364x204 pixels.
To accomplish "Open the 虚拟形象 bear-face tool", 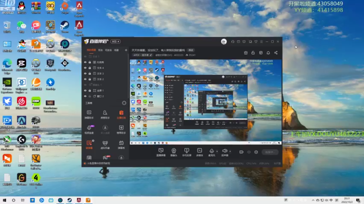I will 105,145.
